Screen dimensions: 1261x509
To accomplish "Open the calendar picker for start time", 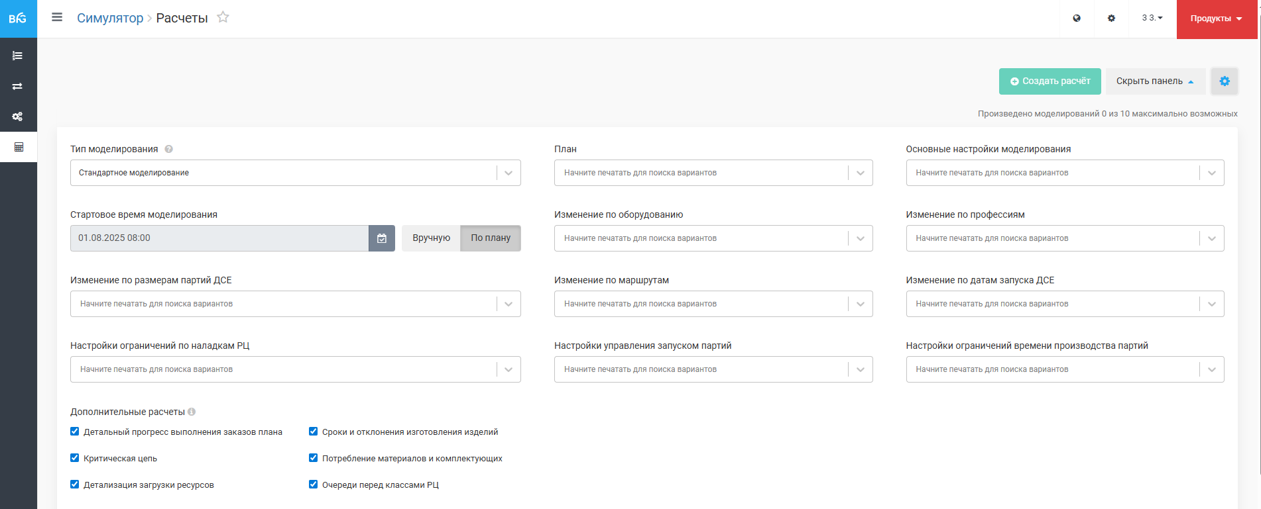I will coord(382,238).
